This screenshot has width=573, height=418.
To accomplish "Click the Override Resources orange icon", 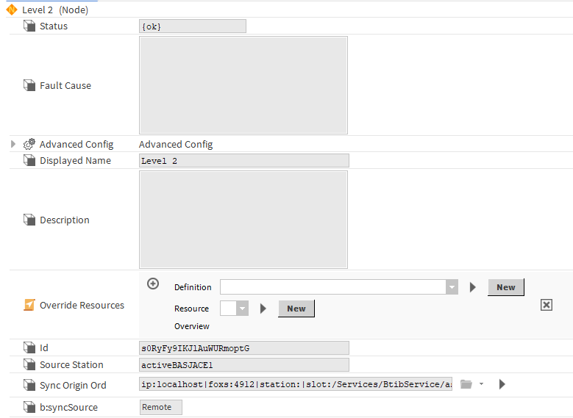I will coord(29,306).
